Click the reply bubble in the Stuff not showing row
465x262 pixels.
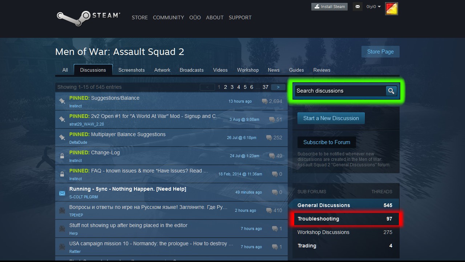(x=275, y=229)
